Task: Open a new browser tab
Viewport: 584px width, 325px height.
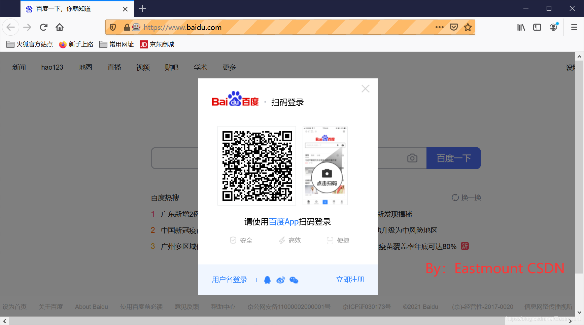Action: coord(142,8)
